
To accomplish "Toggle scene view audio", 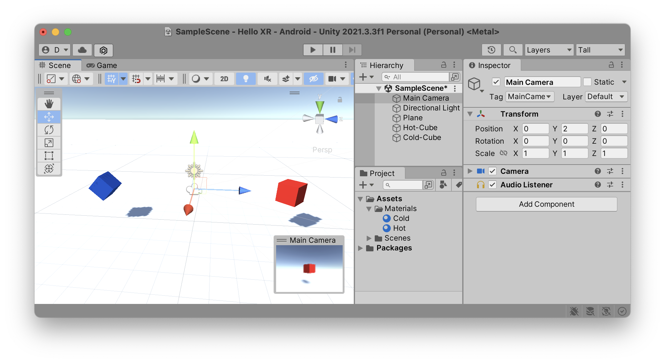I will (x=267, y=79).
